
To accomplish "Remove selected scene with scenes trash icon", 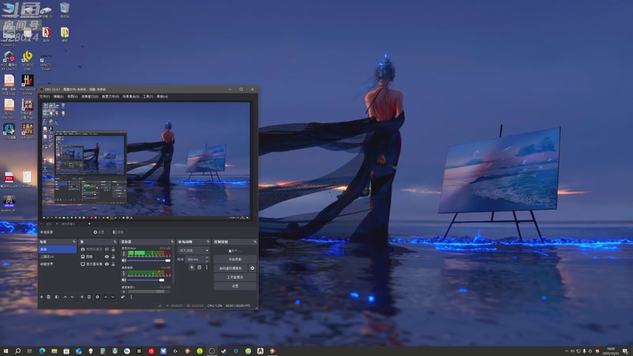I will [x=49, y=297].
